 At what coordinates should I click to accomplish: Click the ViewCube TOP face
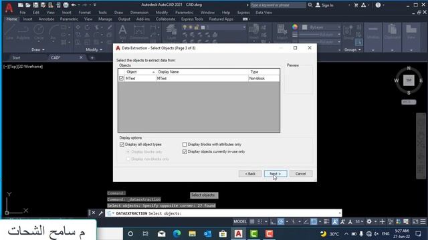coord(409,80)
